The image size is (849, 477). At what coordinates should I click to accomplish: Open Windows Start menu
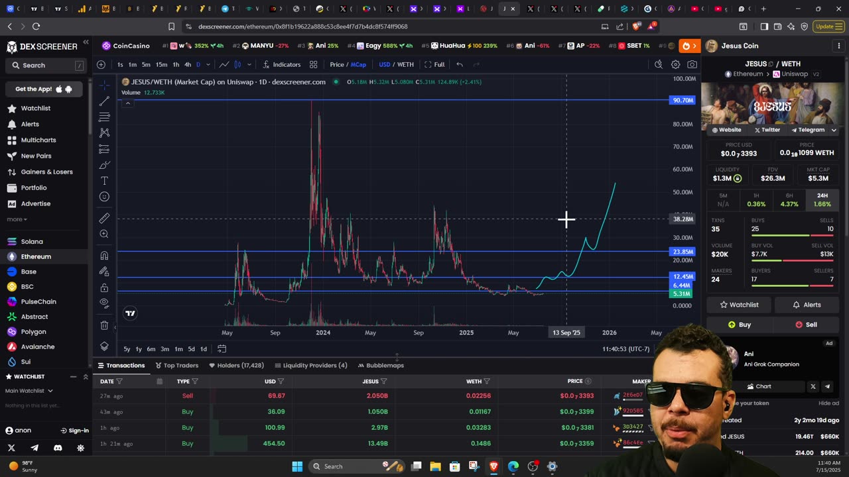(x=297, y=466)
